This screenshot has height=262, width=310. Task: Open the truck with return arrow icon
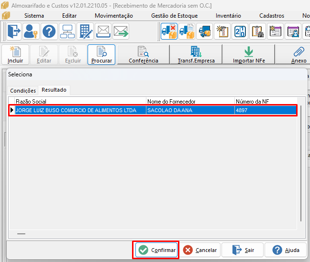205,31
